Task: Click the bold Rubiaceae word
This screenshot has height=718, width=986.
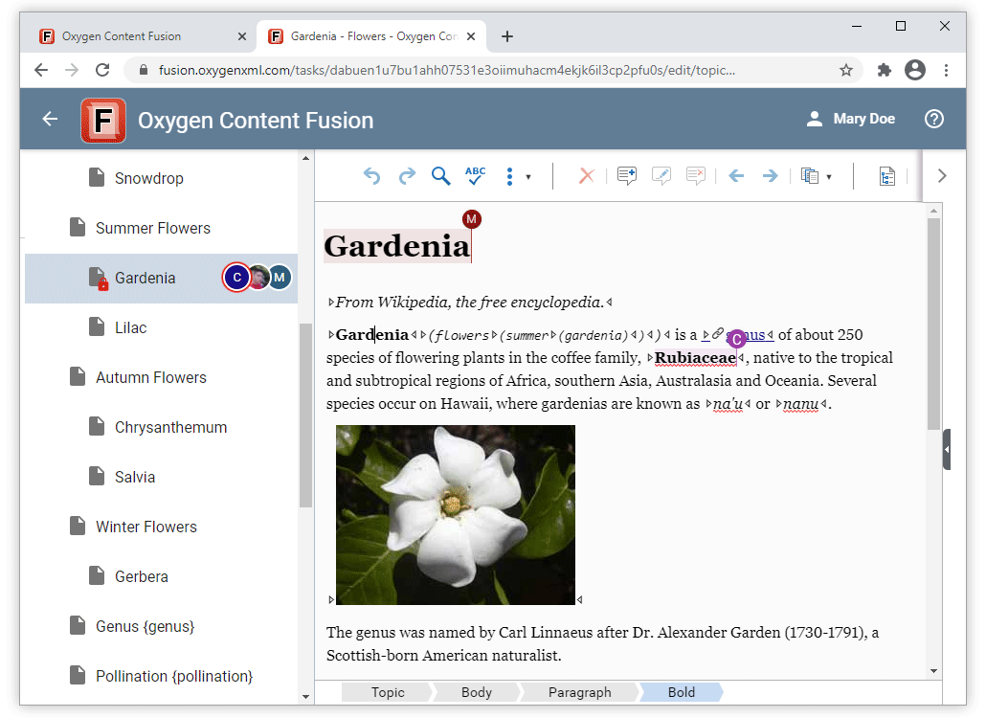Action: click(695, 358)
